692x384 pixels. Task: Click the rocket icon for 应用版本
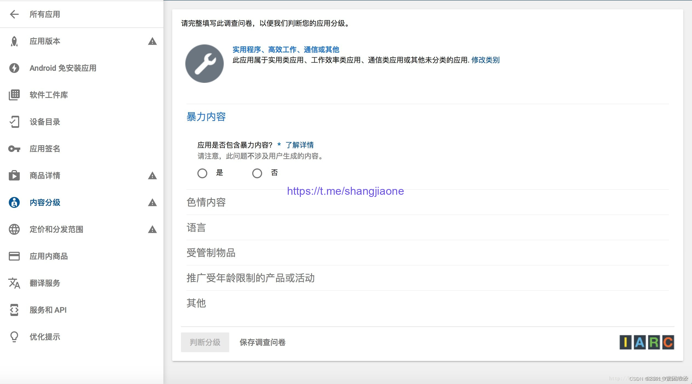[14, 41]
